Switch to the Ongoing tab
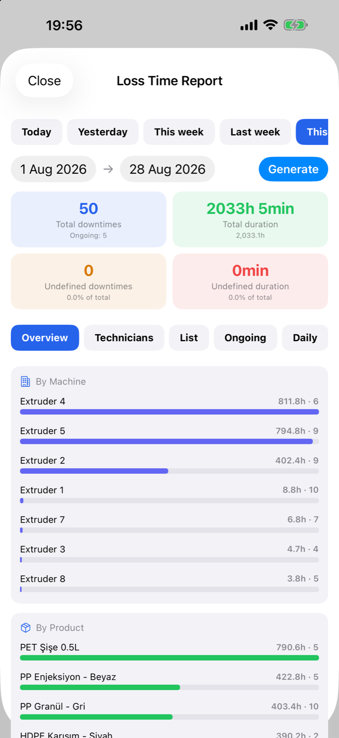 click(245, 338)
